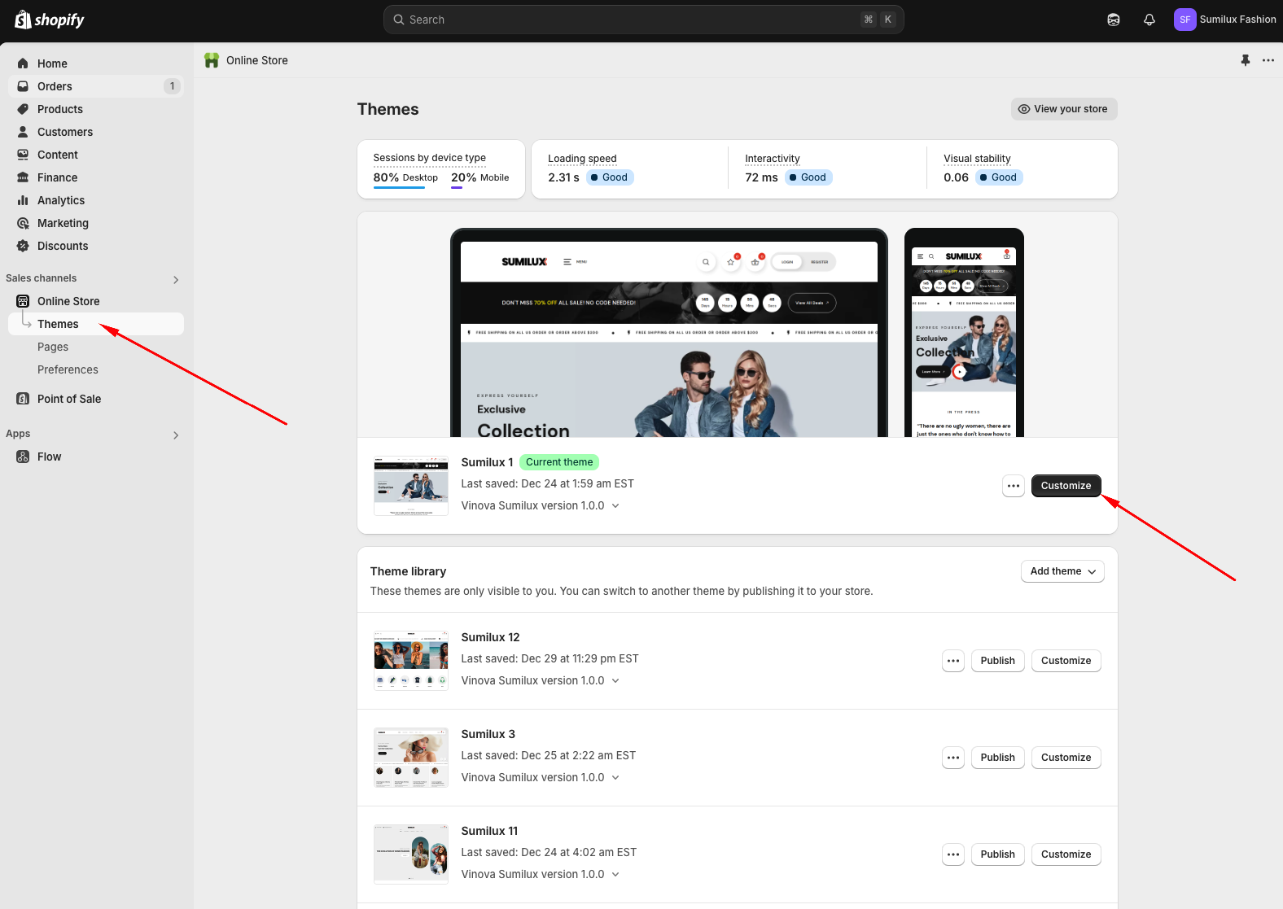Pin Online Store with the pin icon
The height and width of the screenshot is (909, 1283).
[x=1245, y=60]
